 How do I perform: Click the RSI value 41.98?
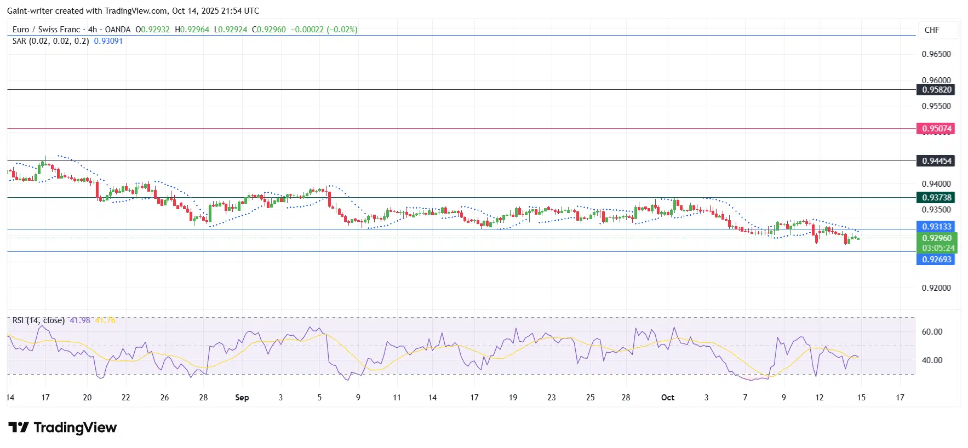coord(80,320)
